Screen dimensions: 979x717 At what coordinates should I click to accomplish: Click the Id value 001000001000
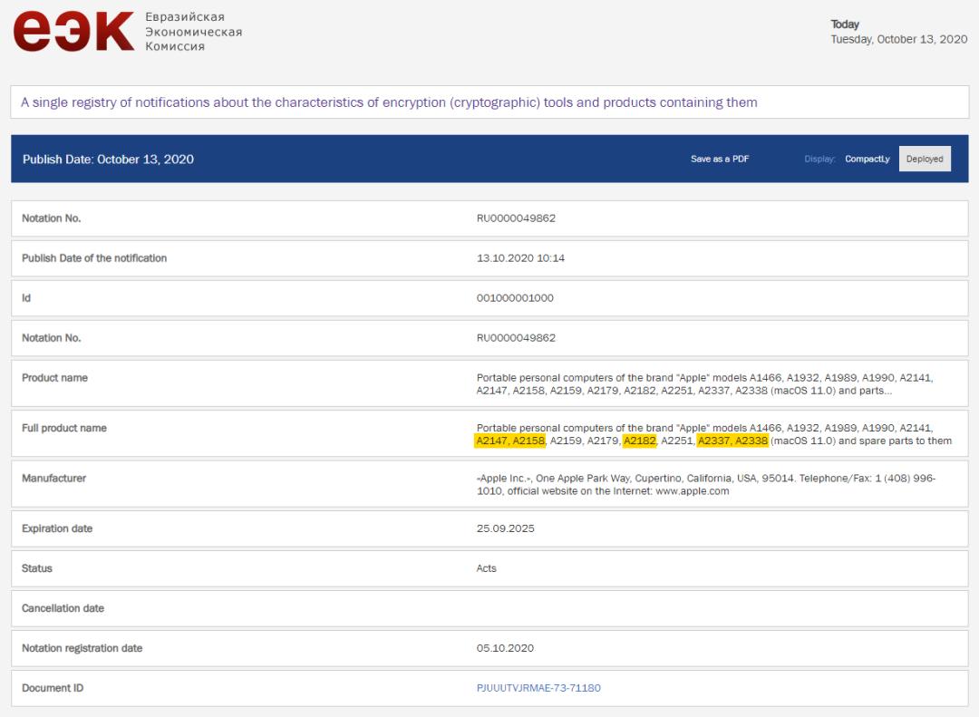pos(515,298)
